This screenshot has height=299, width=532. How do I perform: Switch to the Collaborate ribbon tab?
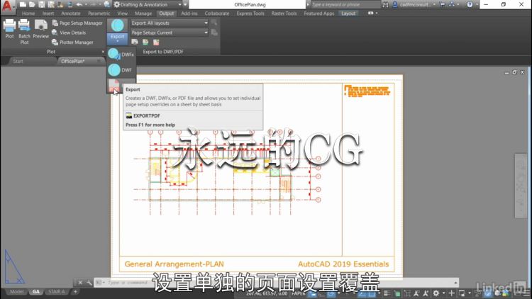point(217,13)
